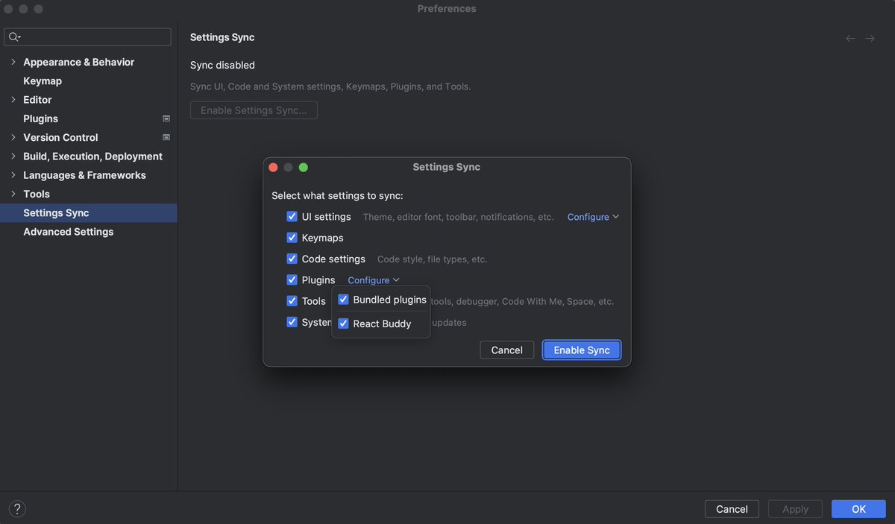Click the search magnifier icon in sidebar
This screenshot has height=524, width=895.
coord(13,37)
